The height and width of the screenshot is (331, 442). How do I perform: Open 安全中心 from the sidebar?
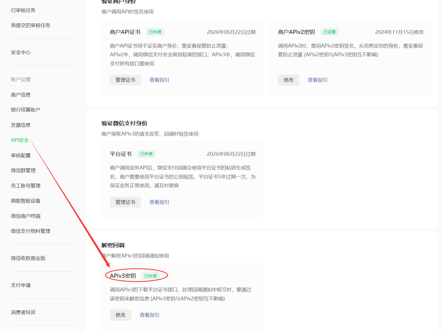click(x=21, y=52)
